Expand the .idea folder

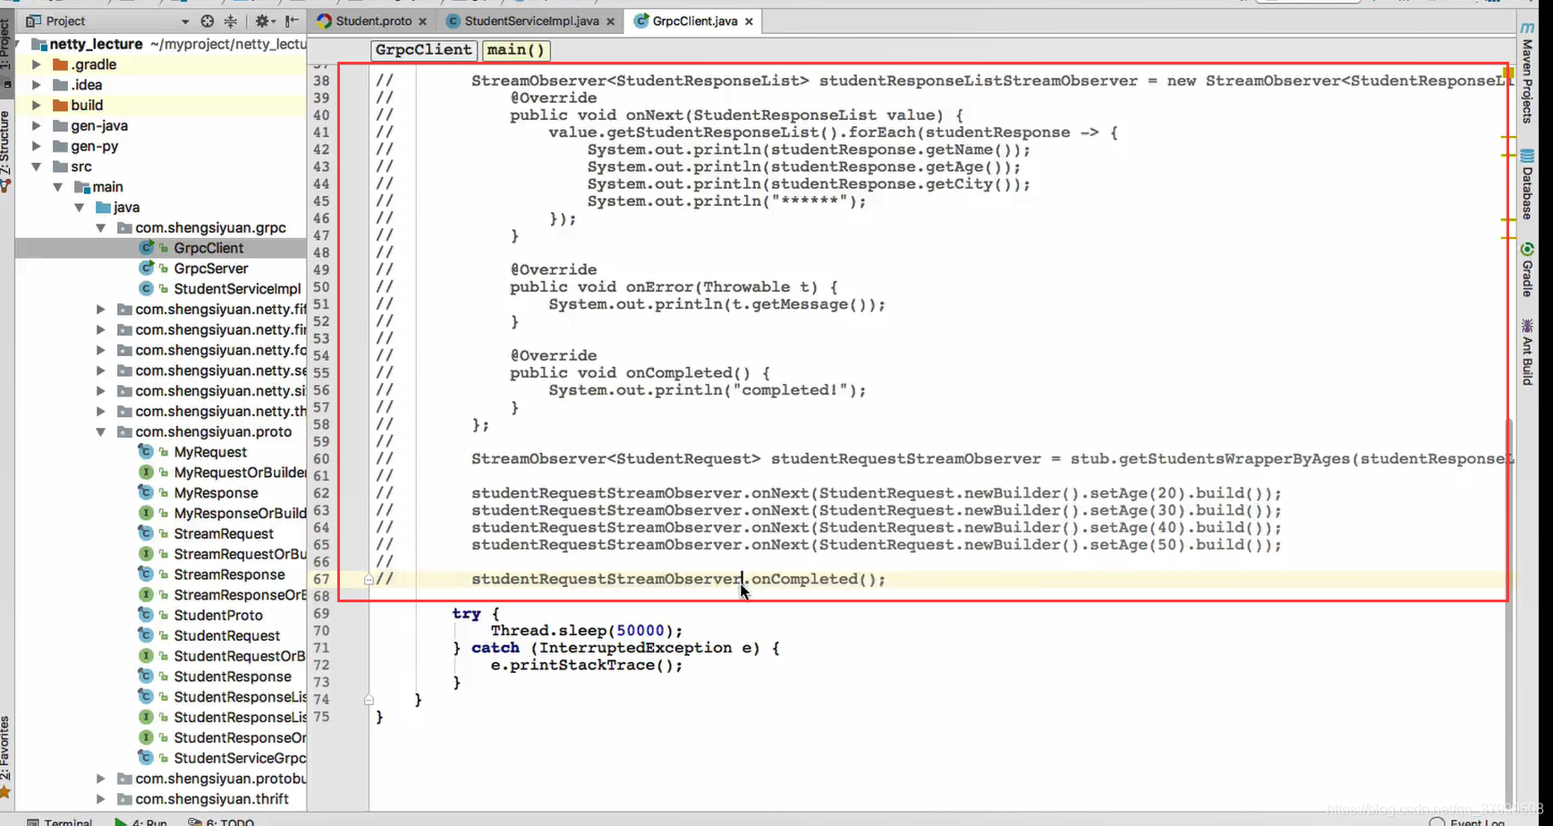37,85
